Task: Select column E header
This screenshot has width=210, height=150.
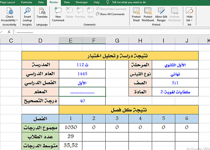Action: [70, 40]
